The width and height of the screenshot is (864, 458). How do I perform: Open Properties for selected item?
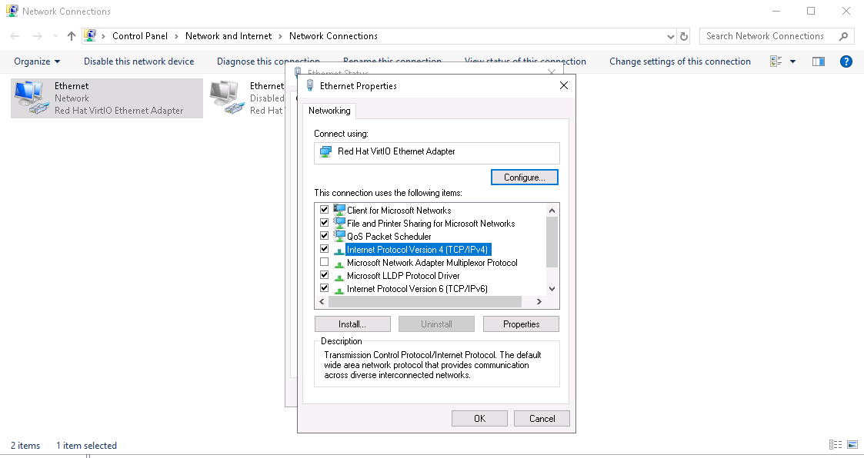[522, 324]
